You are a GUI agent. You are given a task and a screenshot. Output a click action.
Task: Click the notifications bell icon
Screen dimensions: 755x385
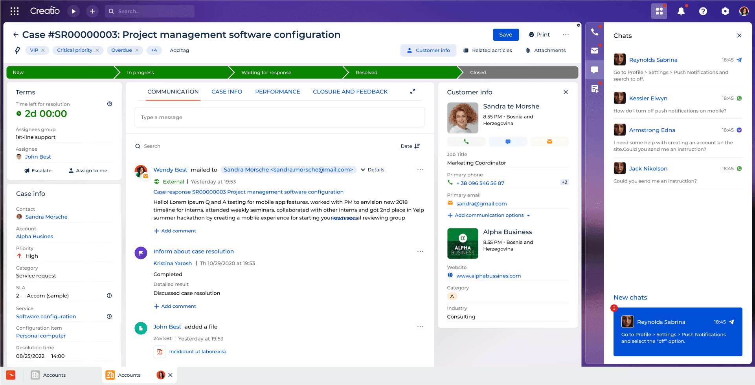click(x=681, y=11)
